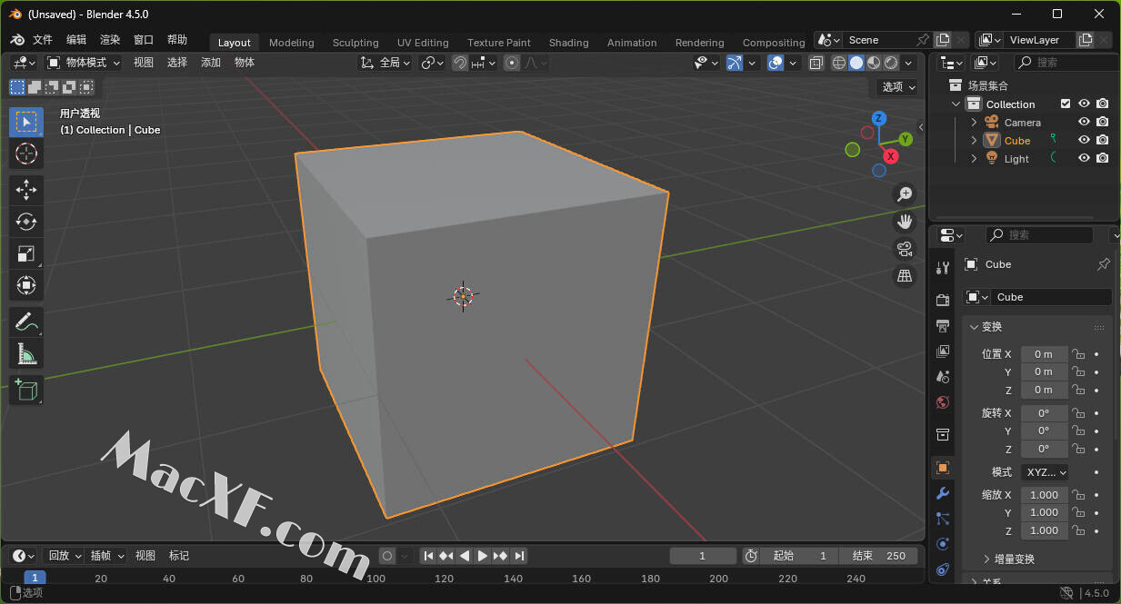Click the Blender logo menu icon
This screenshot has width=1121, height=604.
coord(16,40)
